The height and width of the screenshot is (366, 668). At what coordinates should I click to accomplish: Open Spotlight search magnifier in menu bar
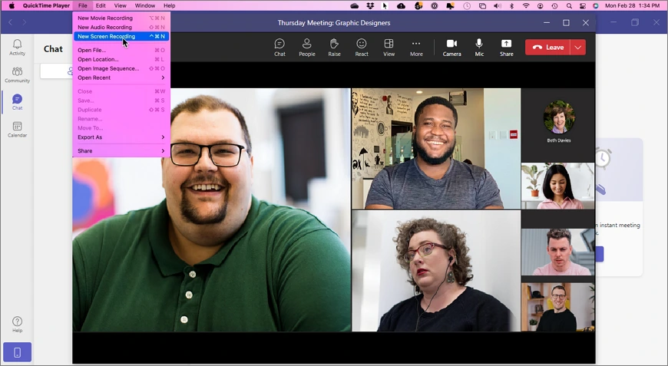click(x=569, y=5)
